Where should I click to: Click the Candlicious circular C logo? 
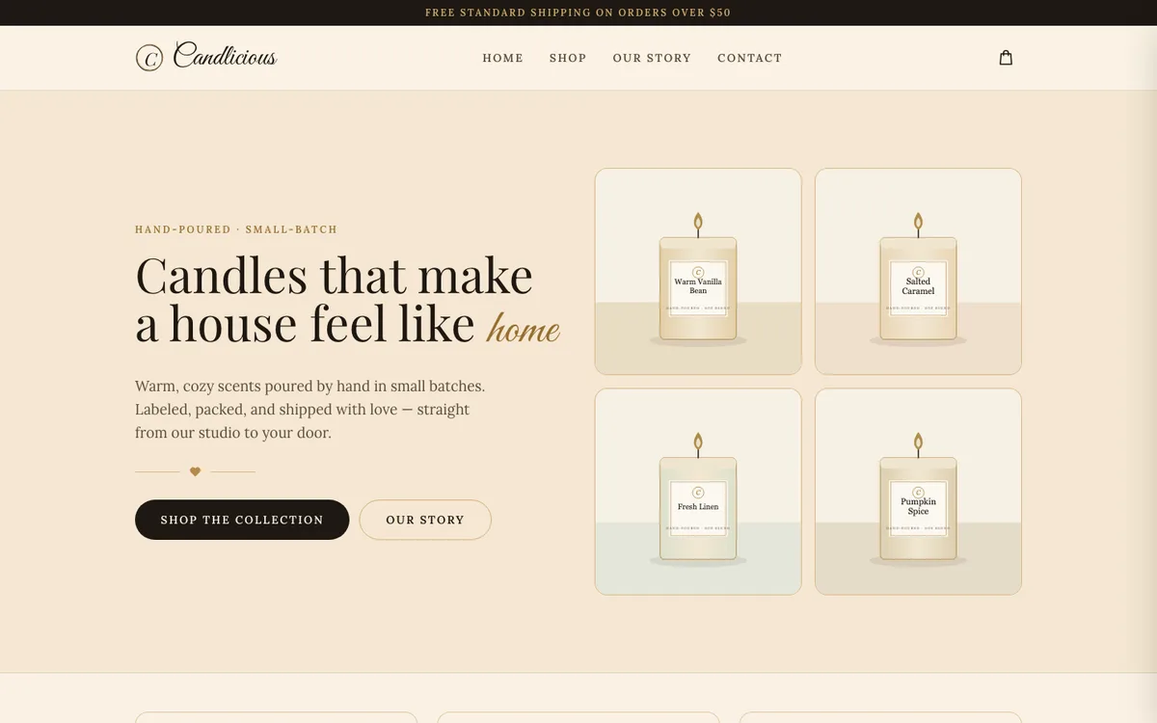[x=149, y=58]
